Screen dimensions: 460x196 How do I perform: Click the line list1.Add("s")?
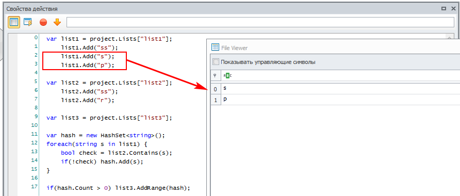[x=88, y=56]
